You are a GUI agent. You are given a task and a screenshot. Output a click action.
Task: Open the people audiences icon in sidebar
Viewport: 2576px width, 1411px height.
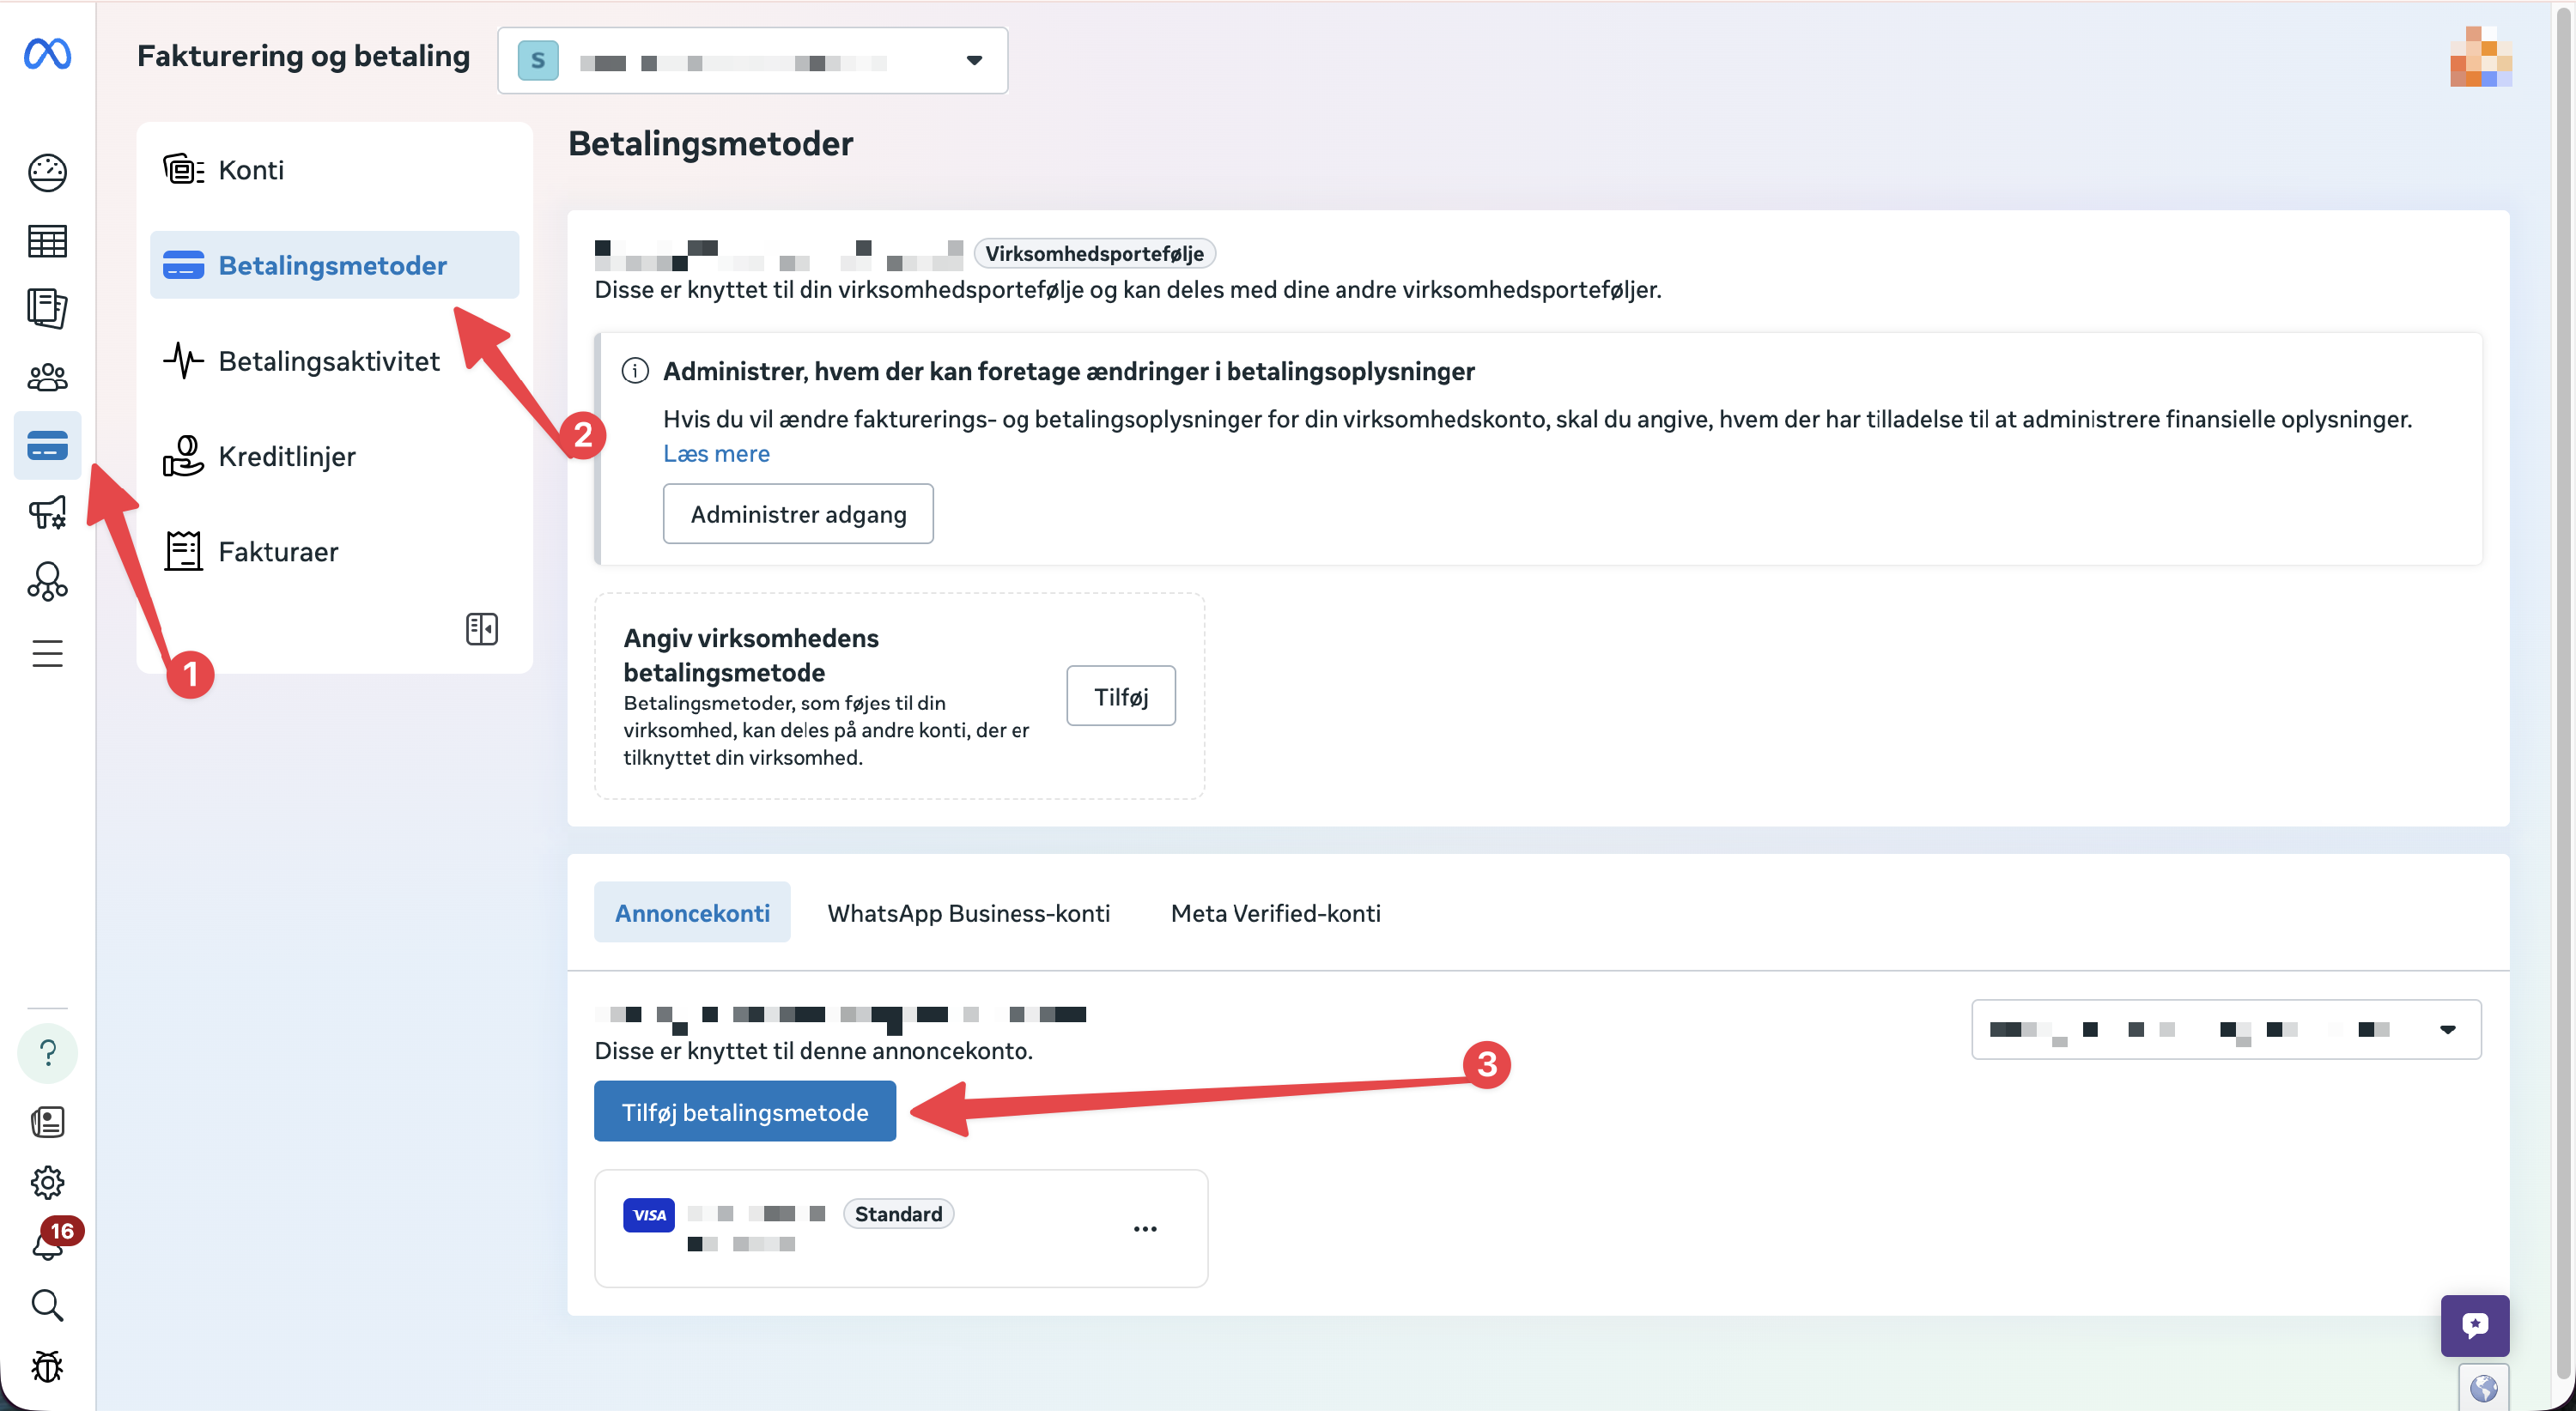pyautogui.click(x=47, y=378)
